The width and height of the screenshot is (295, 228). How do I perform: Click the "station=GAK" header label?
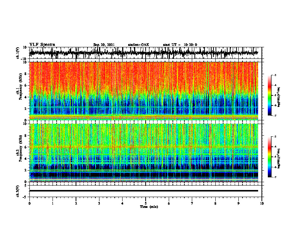tap(139, 45)
